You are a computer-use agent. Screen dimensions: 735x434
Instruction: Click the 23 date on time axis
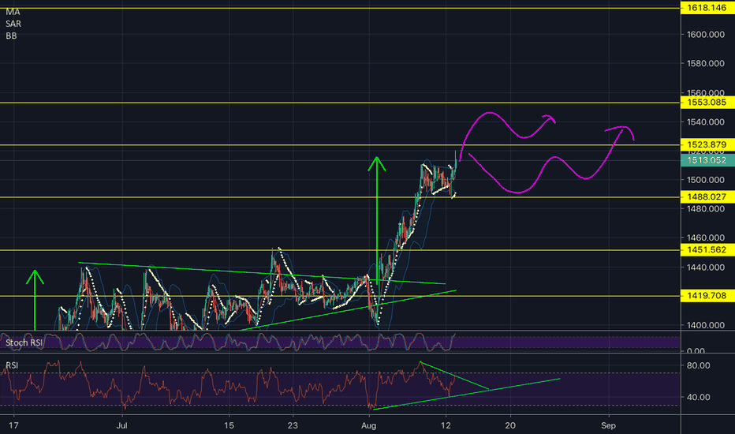(x=293, y=425)
